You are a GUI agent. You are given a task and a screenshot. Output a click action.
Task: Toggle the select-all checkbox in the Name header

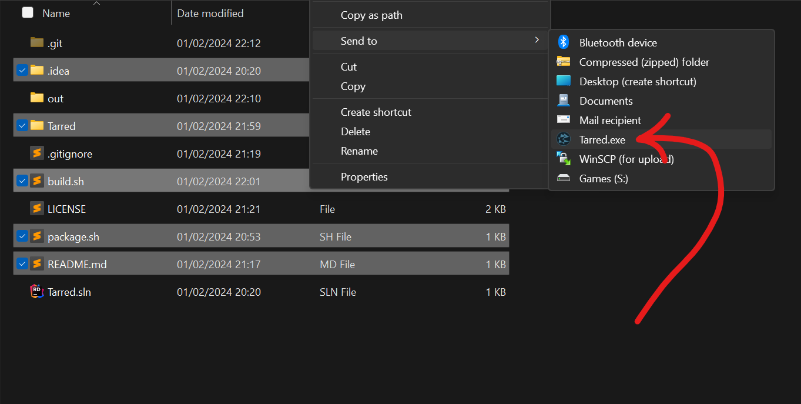(x=27, y=12)
